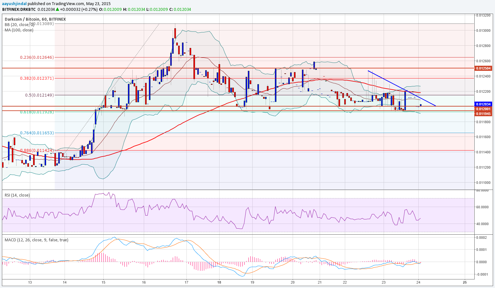This screenshot has height=288, width=495.
Task: Click the 0.013000 value on price axis
Action: [483, 30]
